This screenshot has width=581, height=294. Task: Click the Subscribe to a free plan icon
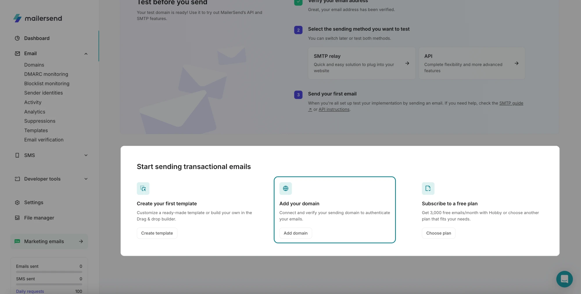tap(428, 188)
